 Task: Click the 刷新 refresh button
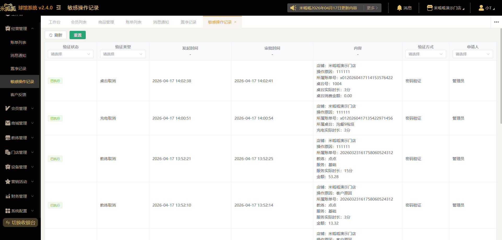point(55,35)
